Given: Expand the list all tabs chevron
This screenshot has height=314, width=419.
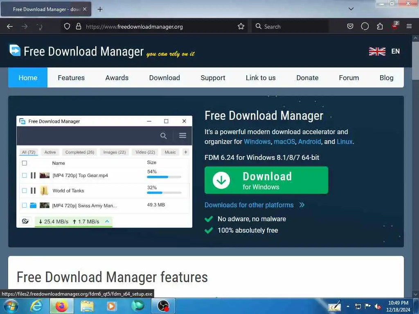Looking at the screenshot, I should (351, 9).
